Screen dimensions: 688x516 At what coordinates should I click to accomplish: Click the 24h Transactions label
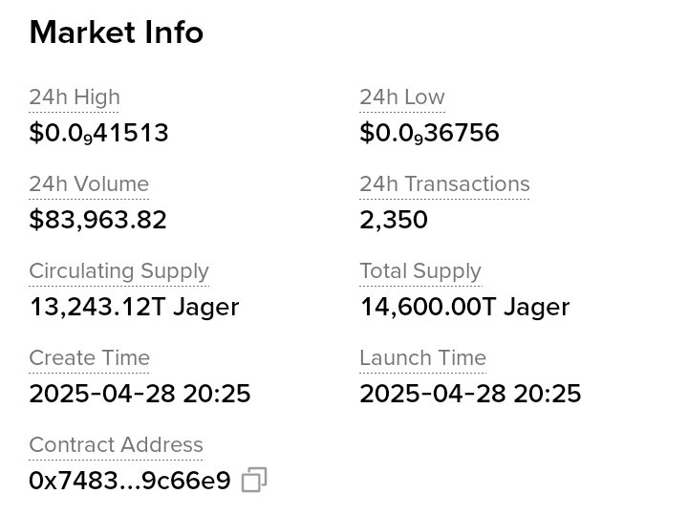click(x=444, y=184)
